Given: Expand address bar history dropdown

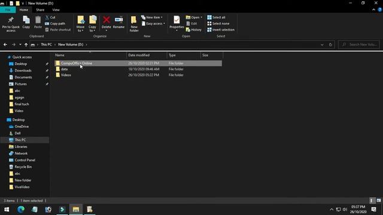Looking at the screenshot, I should pyautogui.click(x=322, y=45).
